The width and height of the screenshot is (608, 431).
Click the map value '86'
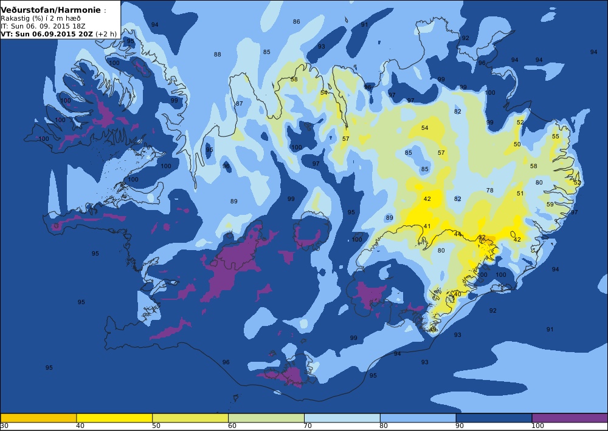(x=297, y=22)
